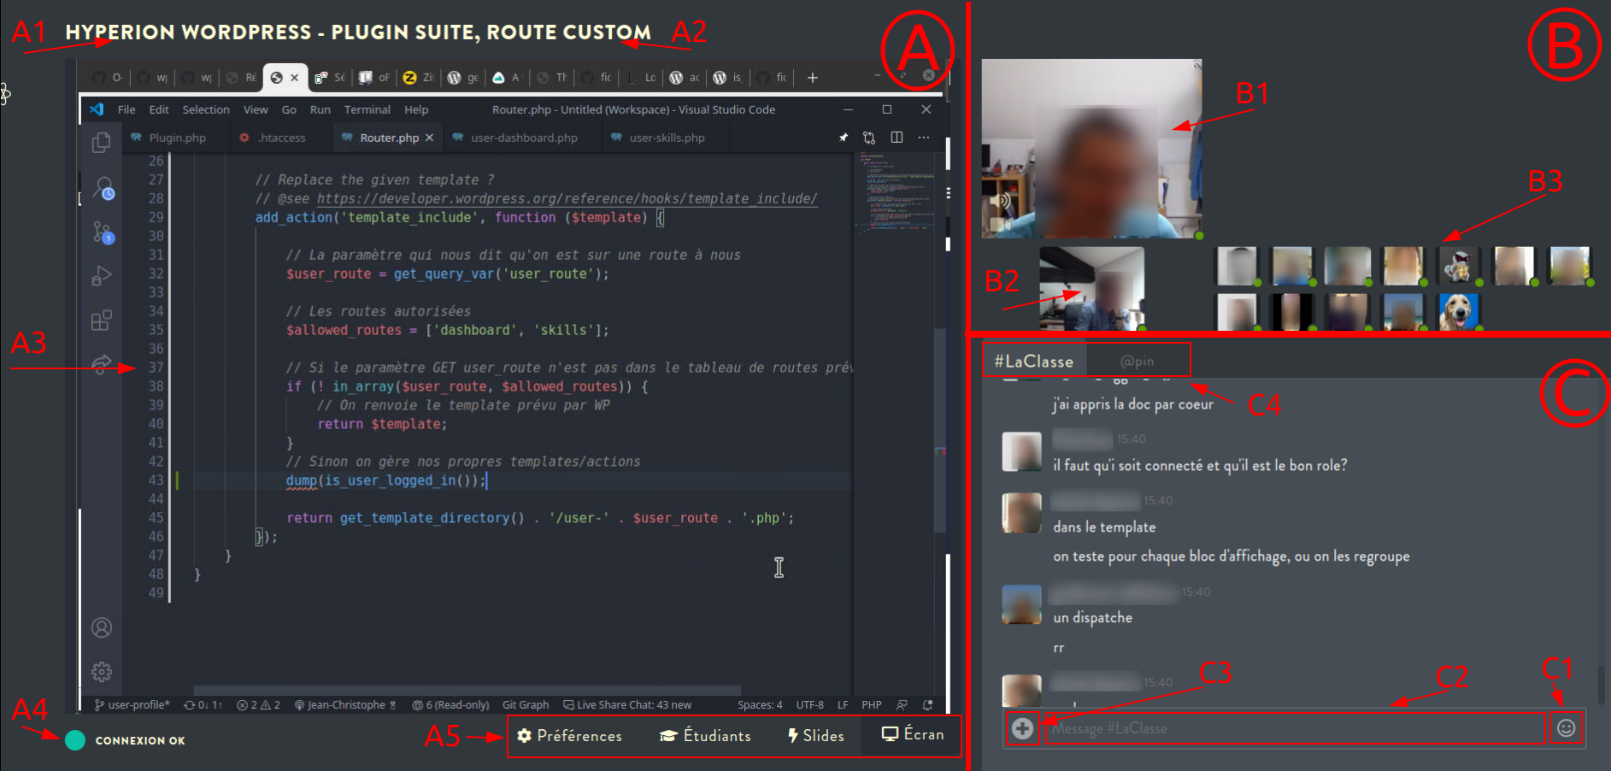This screenshot has width=1611, height=771.
Task: Open the View menu
Action: coord(256,109)
